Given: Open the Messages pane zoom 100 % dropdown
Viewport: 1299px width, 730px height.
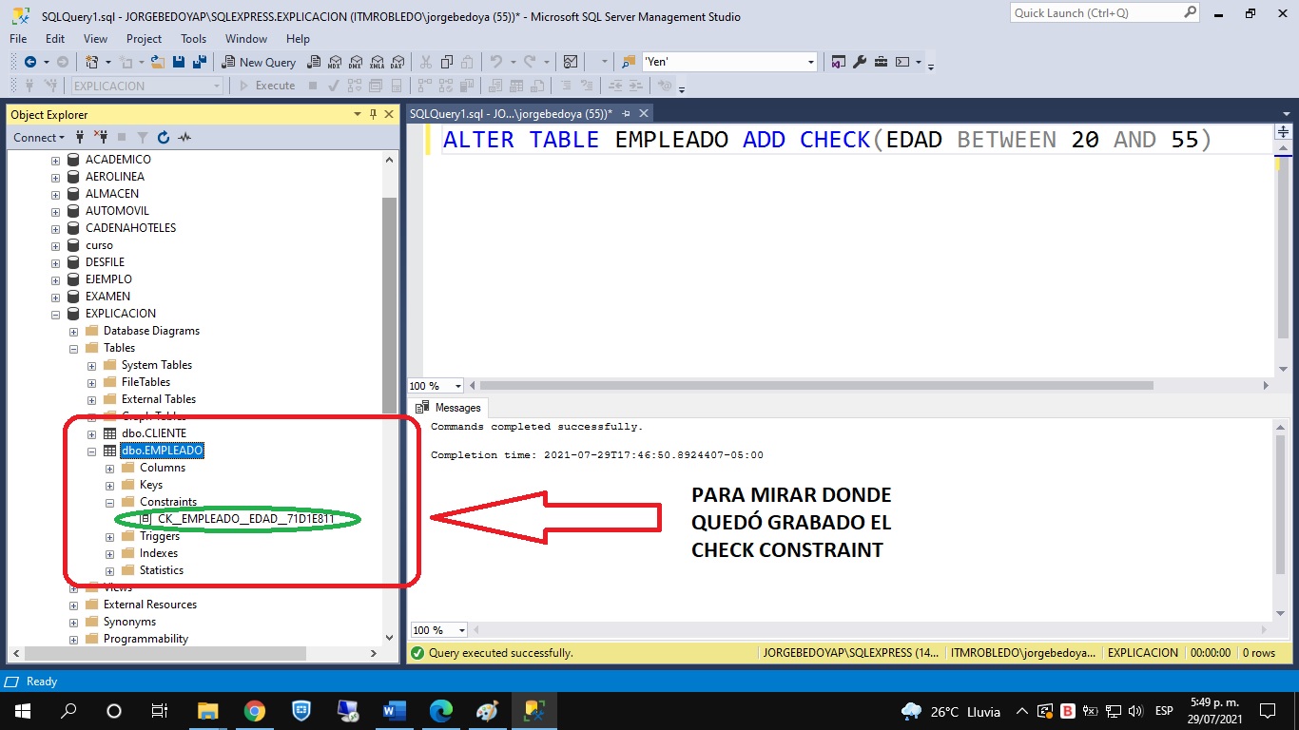Looking at the screenshot, I should [462, 630].
